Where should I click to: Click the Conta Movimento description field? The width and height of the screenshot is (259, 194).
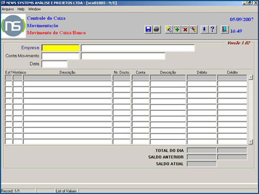click(123, 56)
